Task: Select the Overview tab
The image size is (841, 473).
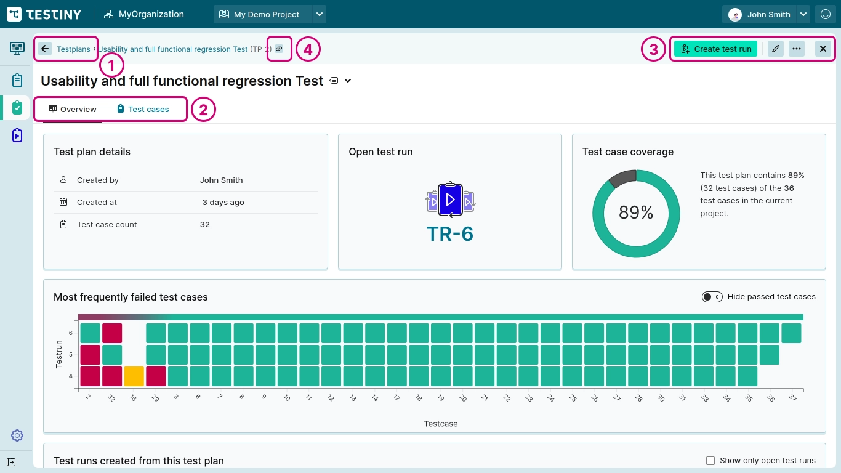Action: 73,109
